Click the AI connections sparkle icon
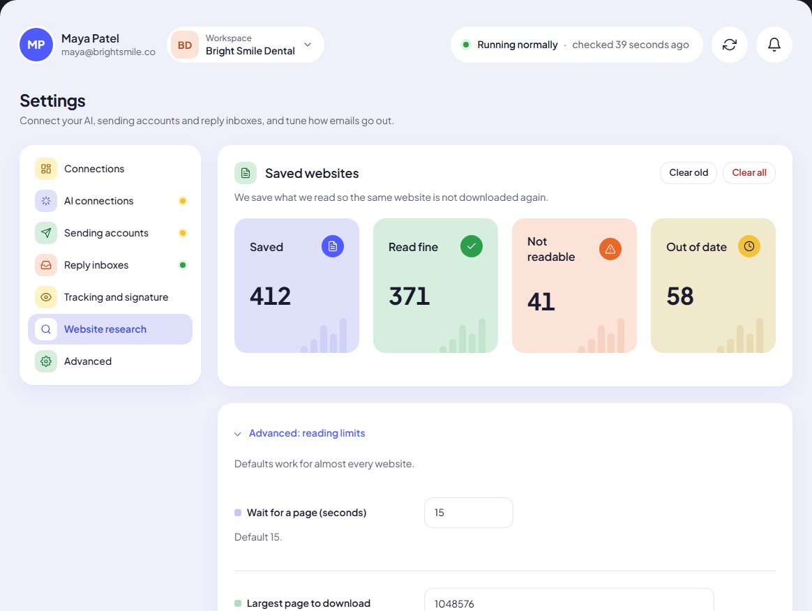The height and width of the screenshot is (611, 812). [46, 201]
